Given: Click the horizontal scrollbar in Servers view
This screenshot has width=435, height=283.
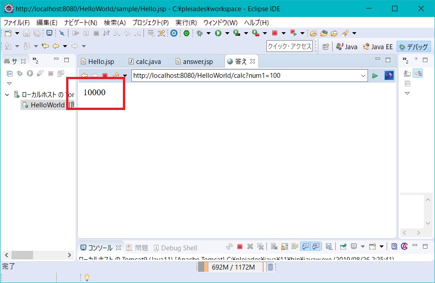Looking at the screenshot, I should point(38,255).
